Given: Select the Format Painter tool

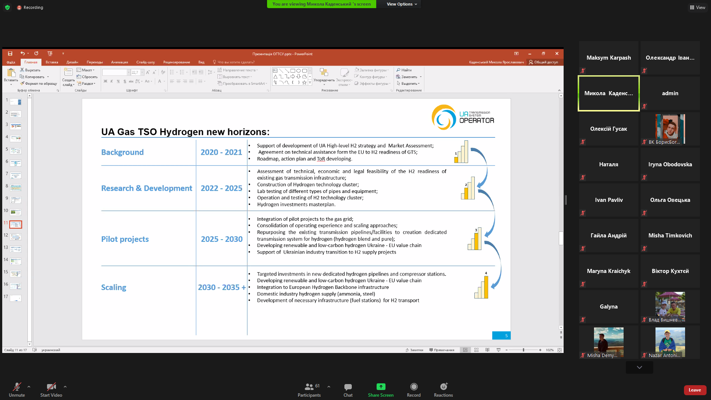Looking at the screenshot, I should pos(37,83).
